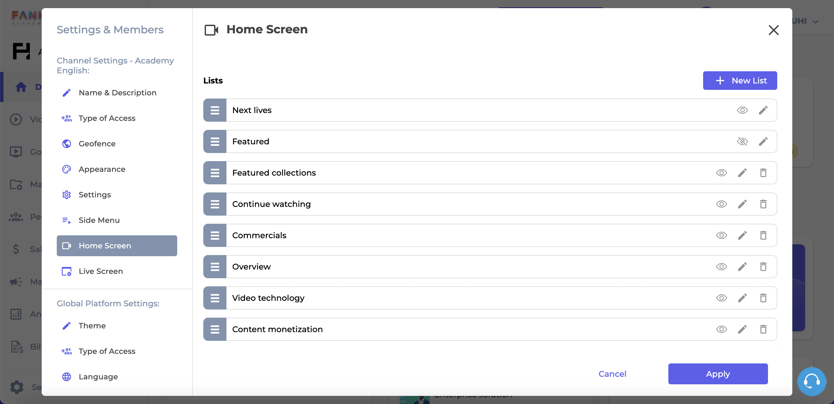Click the drag handle icon for 'Continue watching'
The width and height of the screenshot is (834, 404).
point(215,204)
